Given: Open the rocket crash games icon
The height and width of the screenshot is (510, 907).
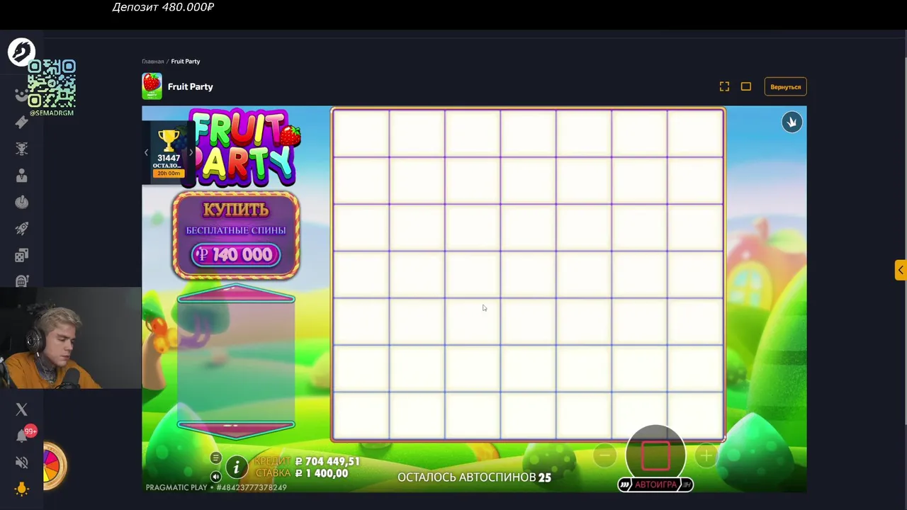Looking at the screenshot, I should 21,229.
